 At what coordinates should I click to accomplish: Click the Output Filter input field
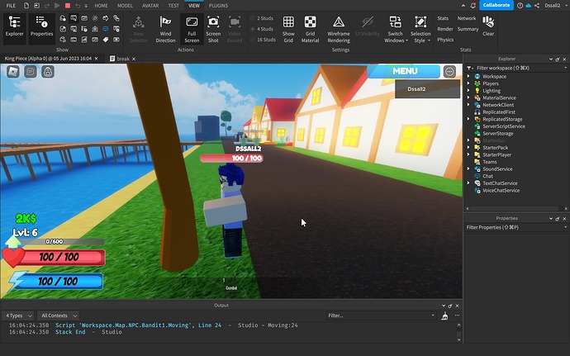point(381,316)
